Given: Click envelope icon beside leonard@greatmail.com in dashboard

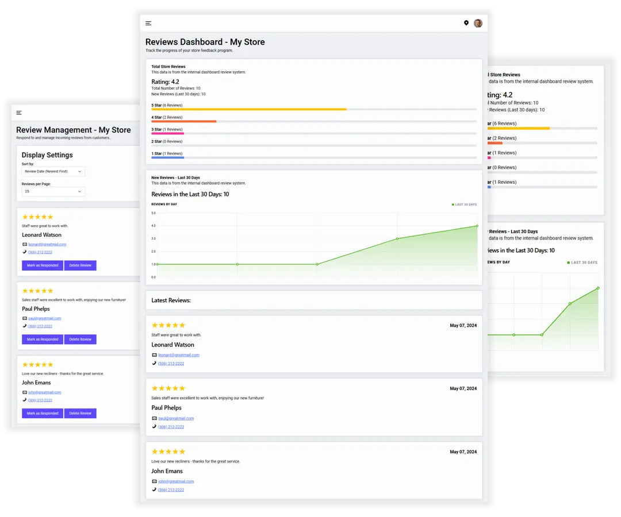Looking at the screenshot, I should click(x=154, y=355).
